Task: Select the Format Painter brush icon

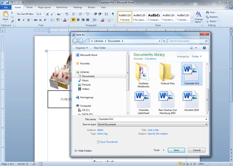Action: tap(12, 21)
